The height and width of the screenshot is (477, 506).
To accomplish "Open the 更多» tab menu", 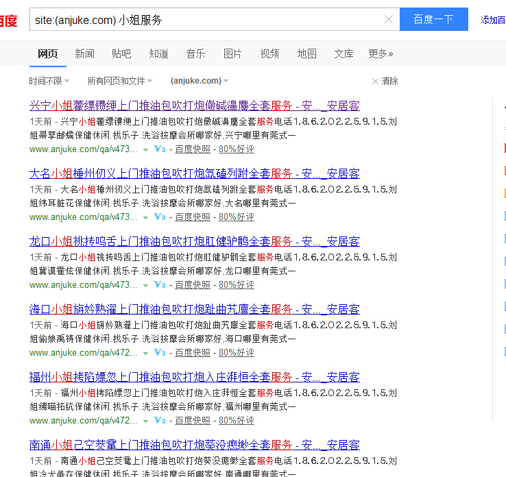I will (x=381, y=53).
